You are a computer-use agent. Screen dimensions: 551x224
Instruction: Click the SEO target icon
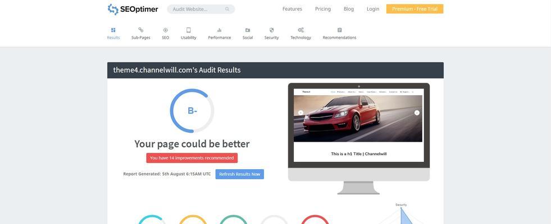tap(166, 30)
